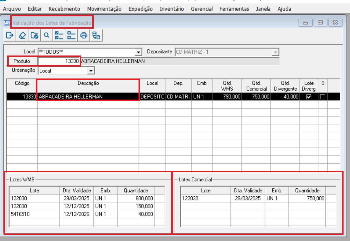This screenshot has width=350, height=241.
Task: Click the Qtd. WMS column header
Action: coord(227,86)
